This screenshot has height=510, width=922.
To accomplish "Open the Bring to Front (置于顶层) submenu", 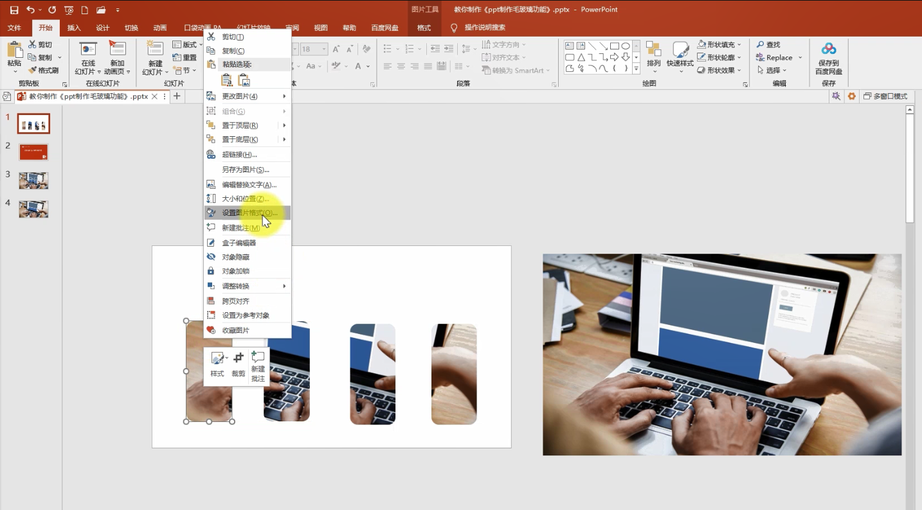I will 248,125.
